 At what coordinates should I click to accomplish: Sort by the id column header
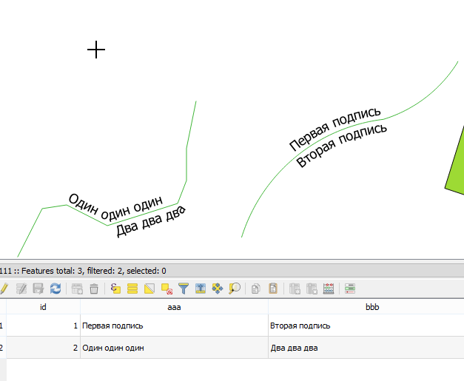tap(43, 307)
